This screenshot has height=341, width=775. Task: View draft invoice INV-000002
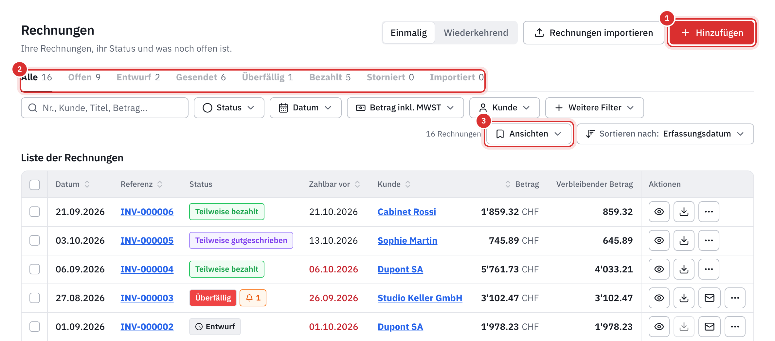659,327
